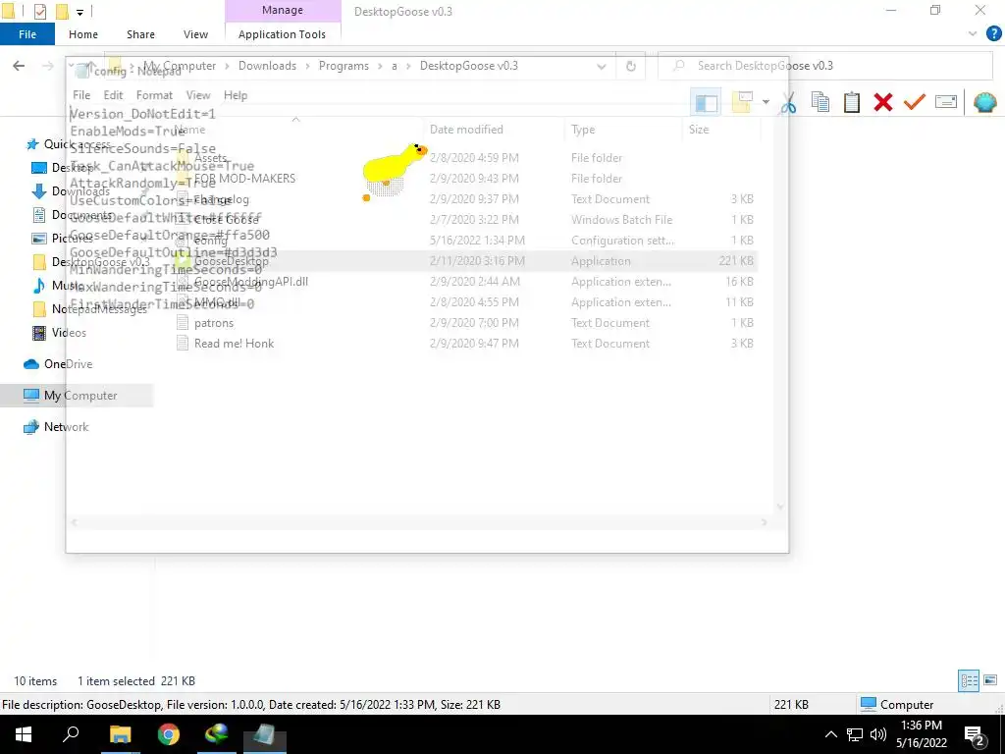Viewport: 1005px width, 754px height.
Task: Click the envelope Email icon
Action: 945,102
